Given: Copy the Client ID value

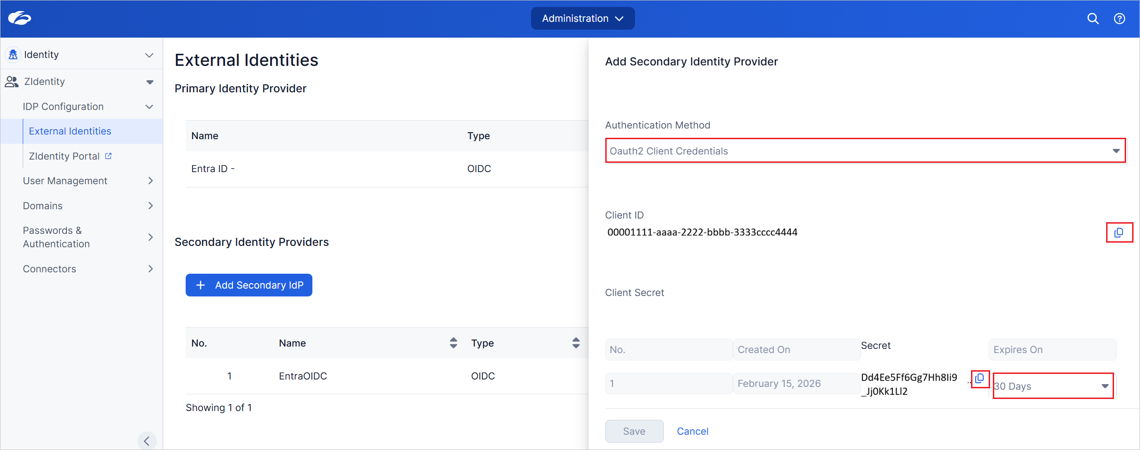Looking at the screenshot, I should 1119,232.
